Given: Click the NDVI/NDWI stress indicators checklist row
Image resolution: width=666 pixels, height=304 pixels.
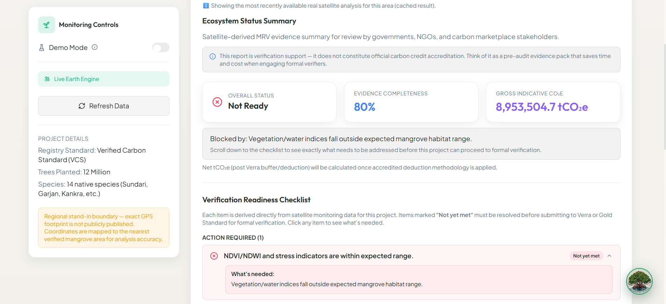Looking at the screenshot, I should [411, 256].
